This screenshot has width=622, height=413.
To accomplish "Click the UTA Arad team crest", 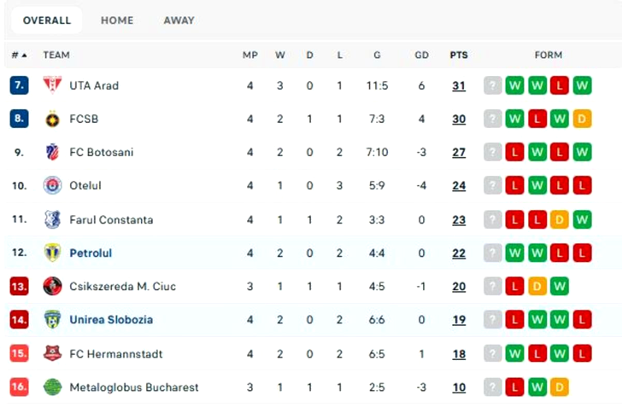I will coord(52,85).
